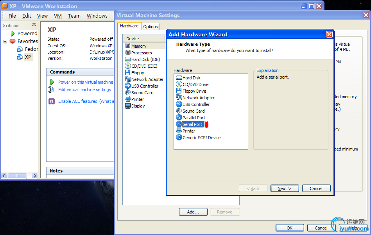Click Next button in Add Hardware Wizard
Image resolution: width=371 pixels, height=235 pixels.
coord(284,188)
